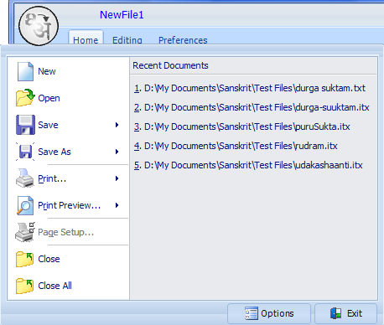384x325 pixels.
Task: Click the Save As floppy icon
Action: (x=25, y=152)
